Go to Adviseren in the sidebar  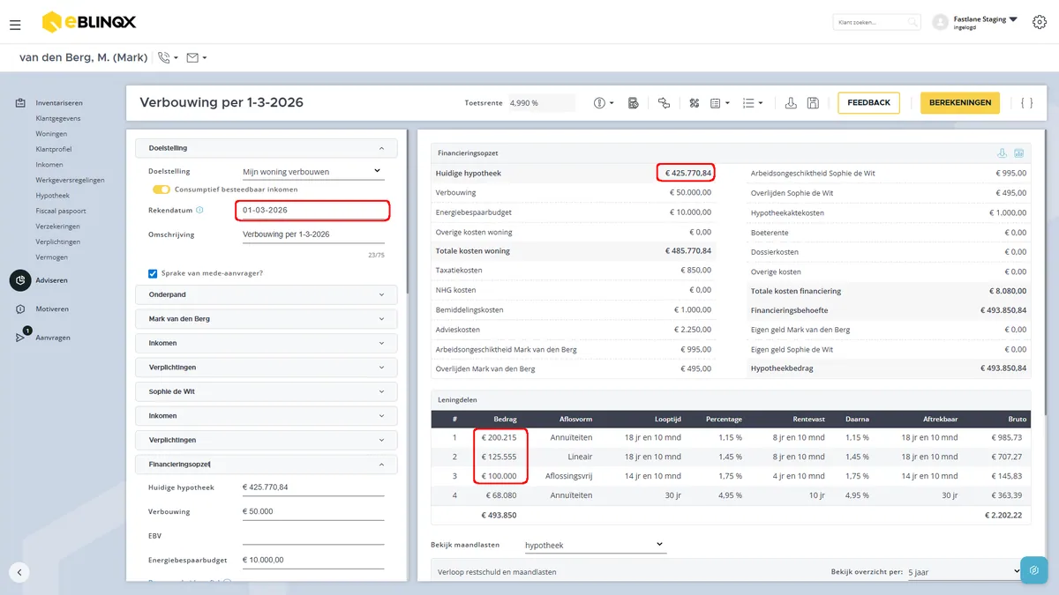pyautogui.click(x=51, y=280)
